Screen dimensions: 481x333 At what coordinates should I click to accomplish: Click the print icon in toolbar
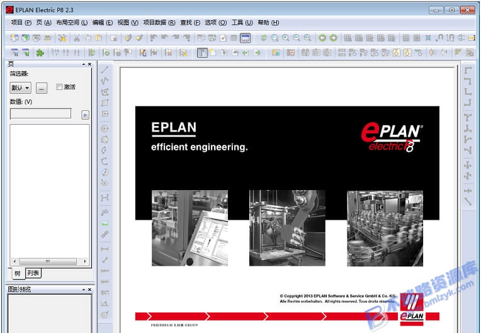pos(48,38)
